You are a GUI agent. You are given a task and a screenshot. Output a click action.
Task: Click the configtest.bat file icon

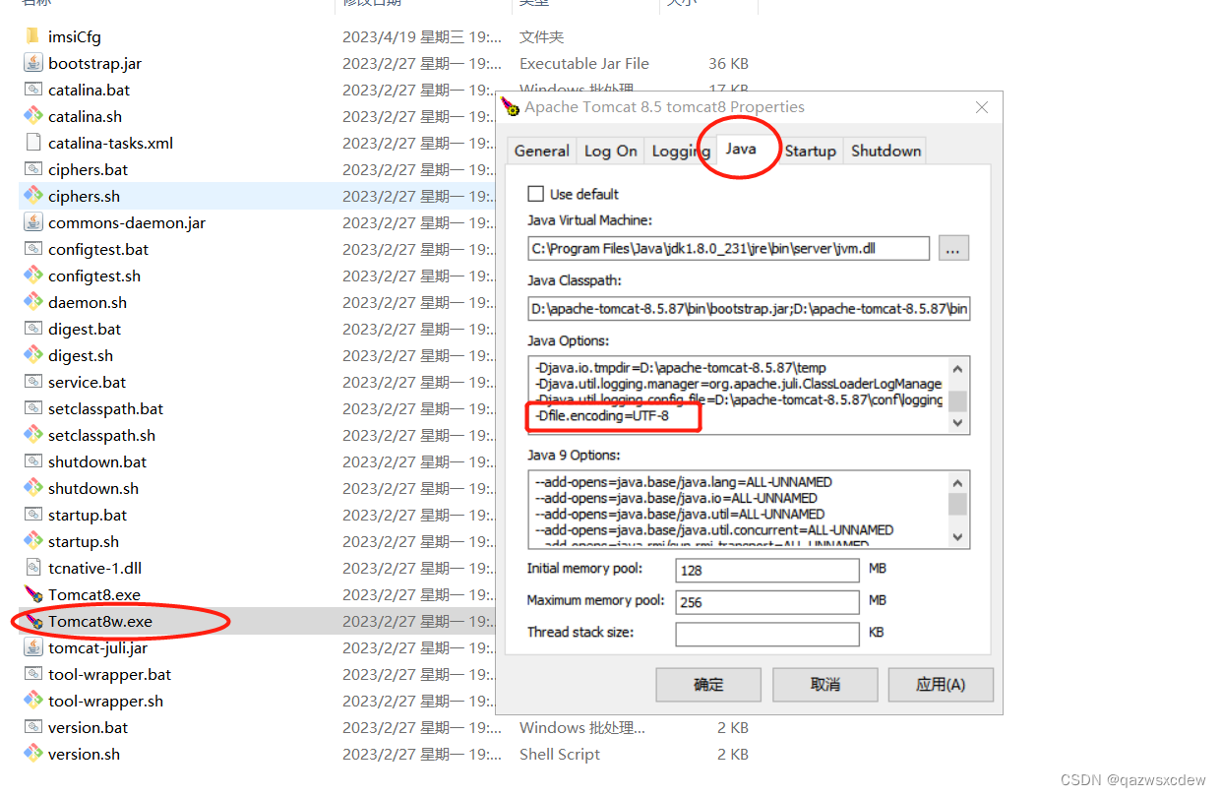point(33,249)
